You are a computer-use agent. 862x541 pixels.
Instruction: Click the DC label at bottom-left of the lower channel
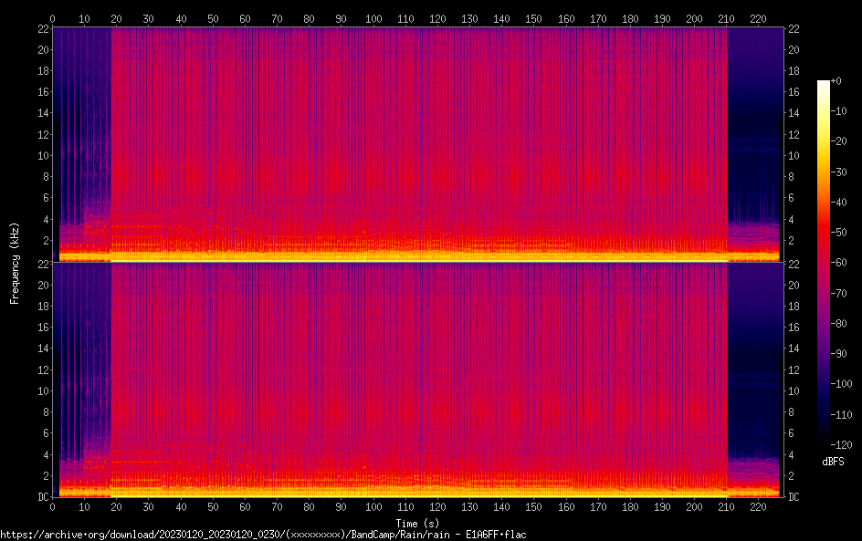click(42, 496)
